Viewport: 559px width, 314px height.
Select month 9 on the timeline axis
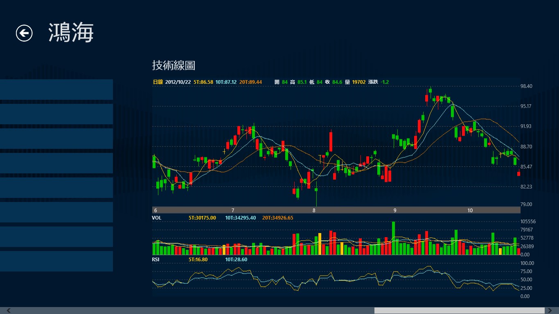coord(395,210)
